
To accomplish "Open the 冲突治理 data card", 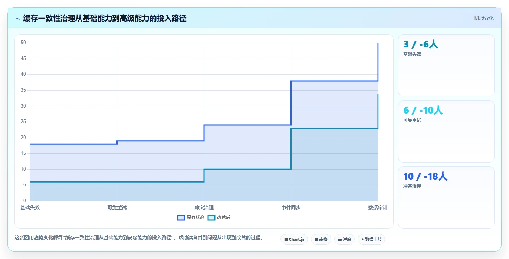I will tap(446, 197).
